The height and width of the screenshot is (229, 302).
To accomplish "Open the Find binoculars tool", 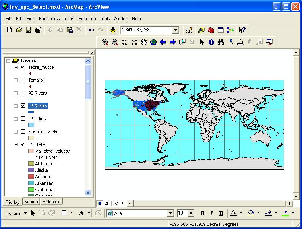I will click(x=221, y=42).
